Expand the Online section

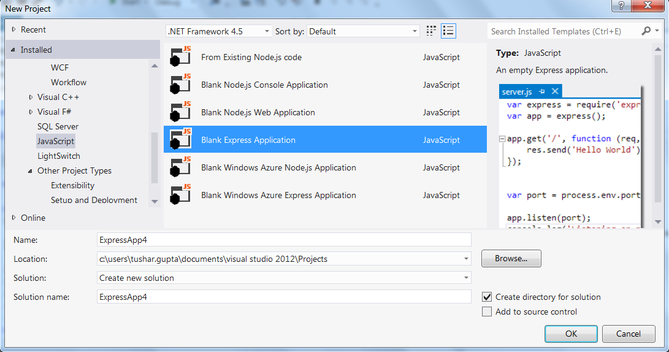pyautogui.click(x=14, y=218)
